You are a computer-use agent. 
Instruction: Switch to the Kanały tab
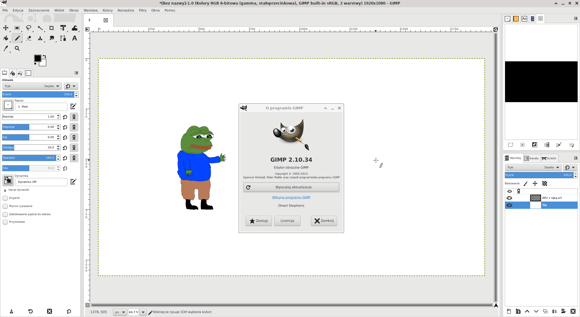[x=532, y=158]
